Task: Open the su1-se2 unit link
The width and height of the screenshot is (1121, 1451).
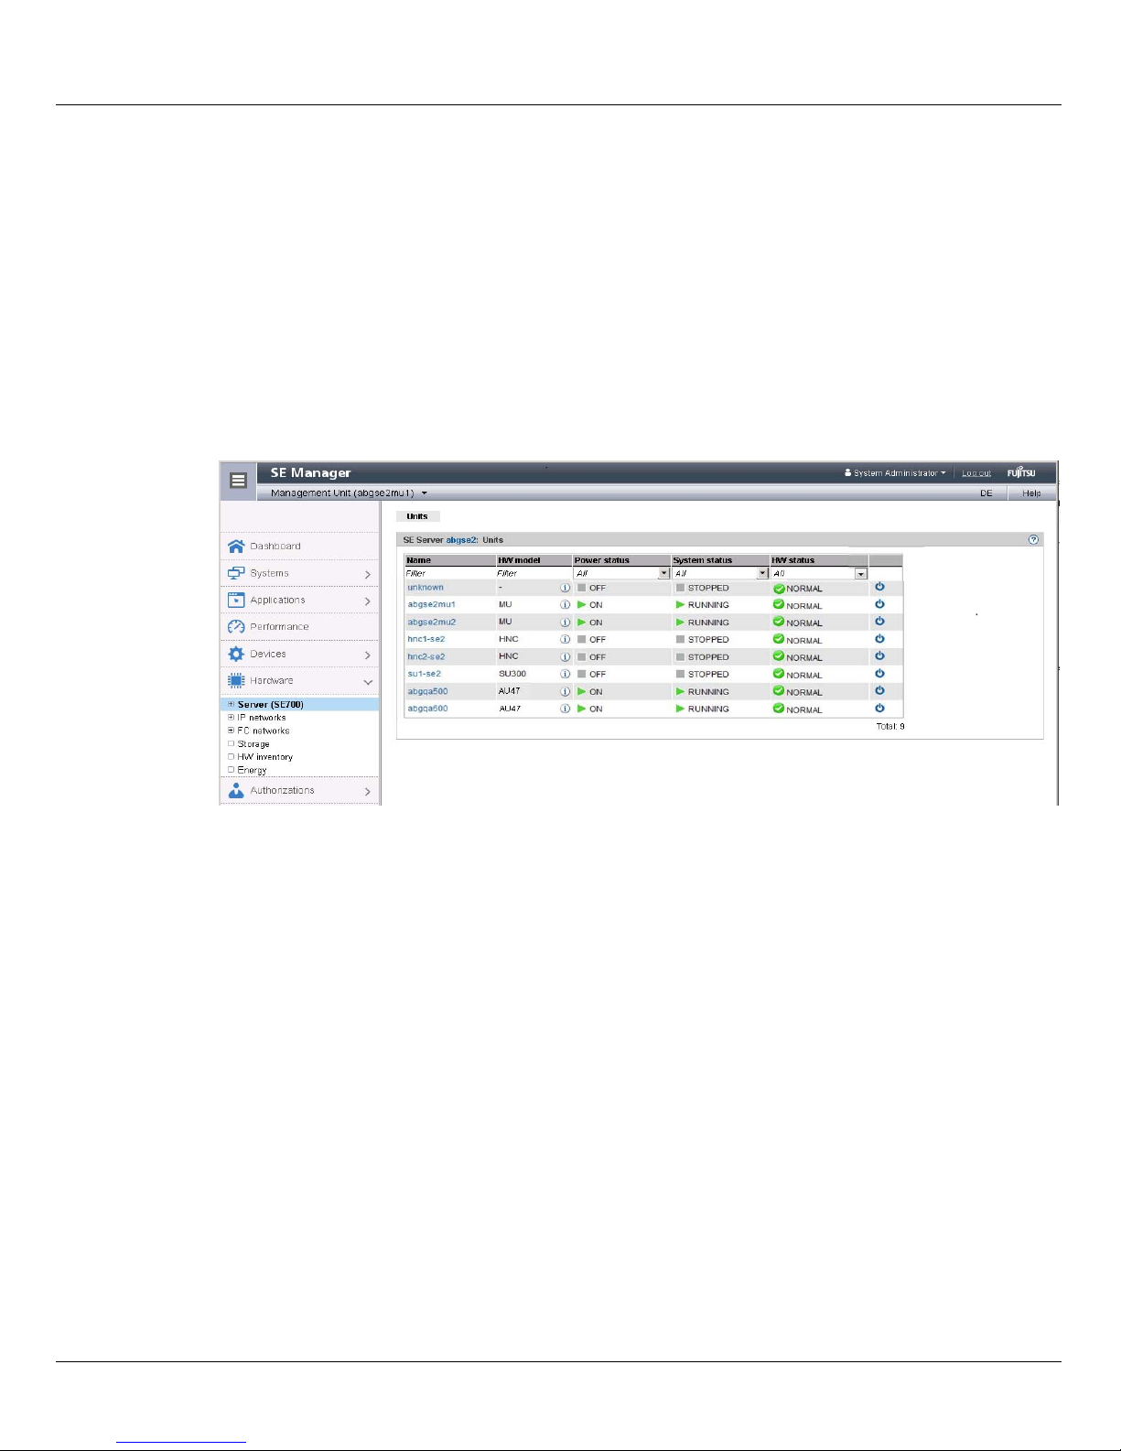Action: click(424, 674)
